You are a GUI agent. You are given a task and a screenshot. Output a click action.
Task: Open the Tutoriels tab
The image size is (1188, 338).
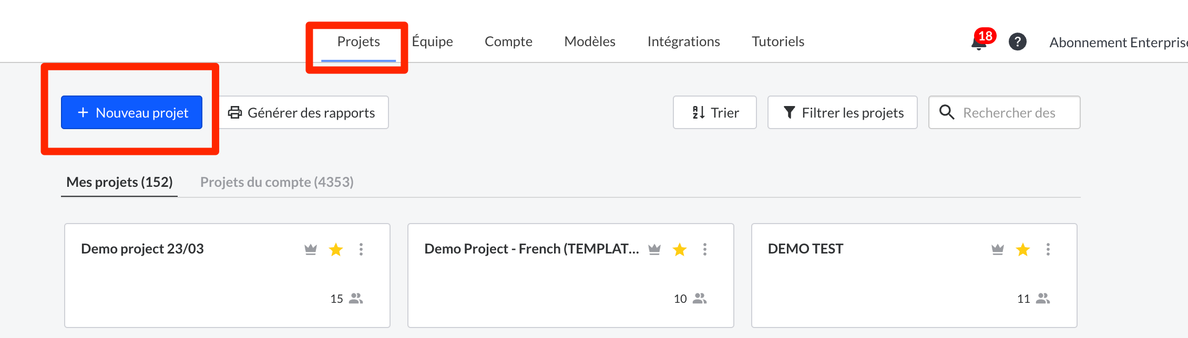(778, 41)
